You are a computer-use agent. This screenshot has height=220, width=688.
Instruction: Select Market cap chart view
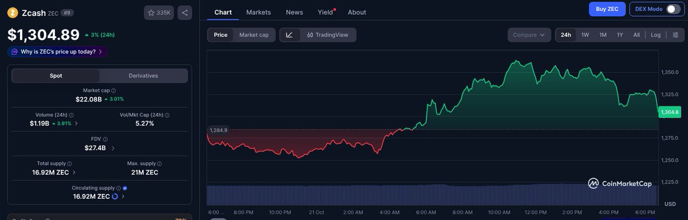click(x=254, y=35)
